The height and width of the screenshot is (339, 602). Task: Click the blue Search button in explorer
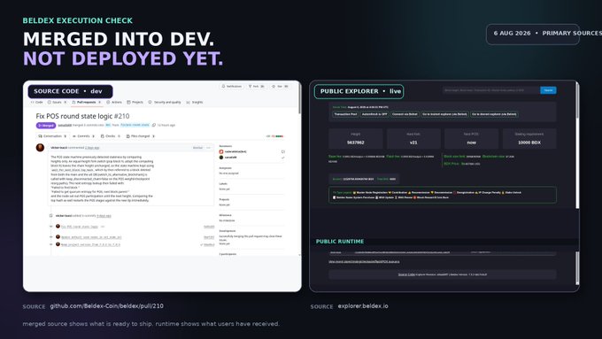(x=548, y=90)
